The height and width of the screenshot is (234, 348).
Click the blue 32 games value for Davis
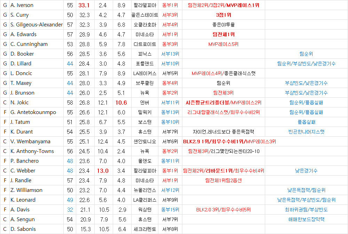(x=70, y=210)
